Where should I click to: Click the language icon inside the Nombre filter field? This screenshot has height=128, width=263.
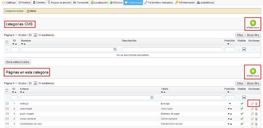pos(115,49)
